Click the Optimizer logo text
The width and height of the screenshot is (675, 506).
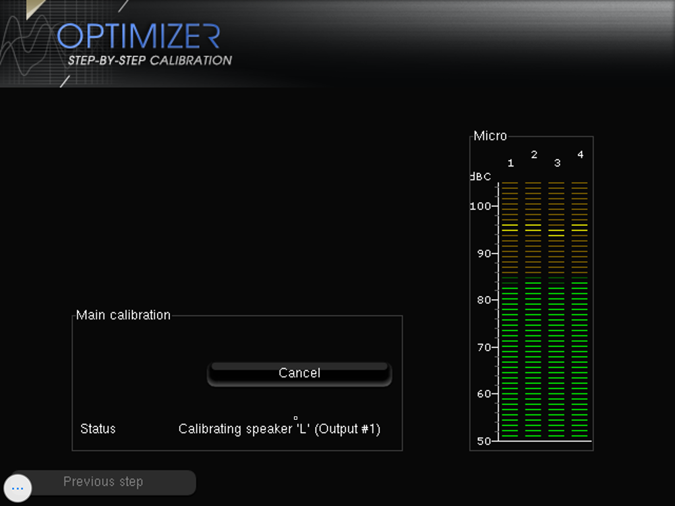click(x=138, y=36)
